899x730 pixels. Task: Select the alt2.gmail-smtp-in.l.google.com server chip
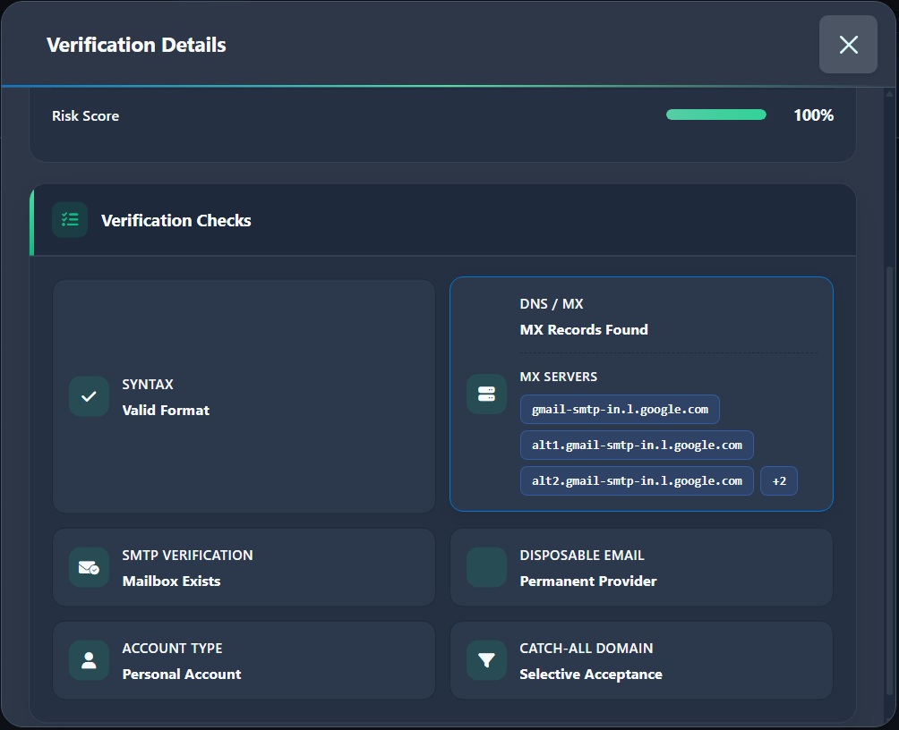[637, 480]
